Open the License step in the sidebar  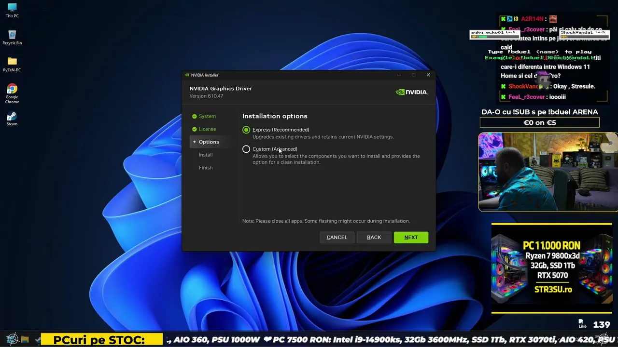click(x=207, y=129)
